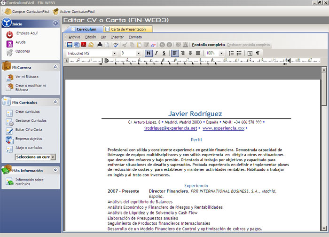
Task: Collapse the Mis Currículos panel
Action: [x=55, y=102]
